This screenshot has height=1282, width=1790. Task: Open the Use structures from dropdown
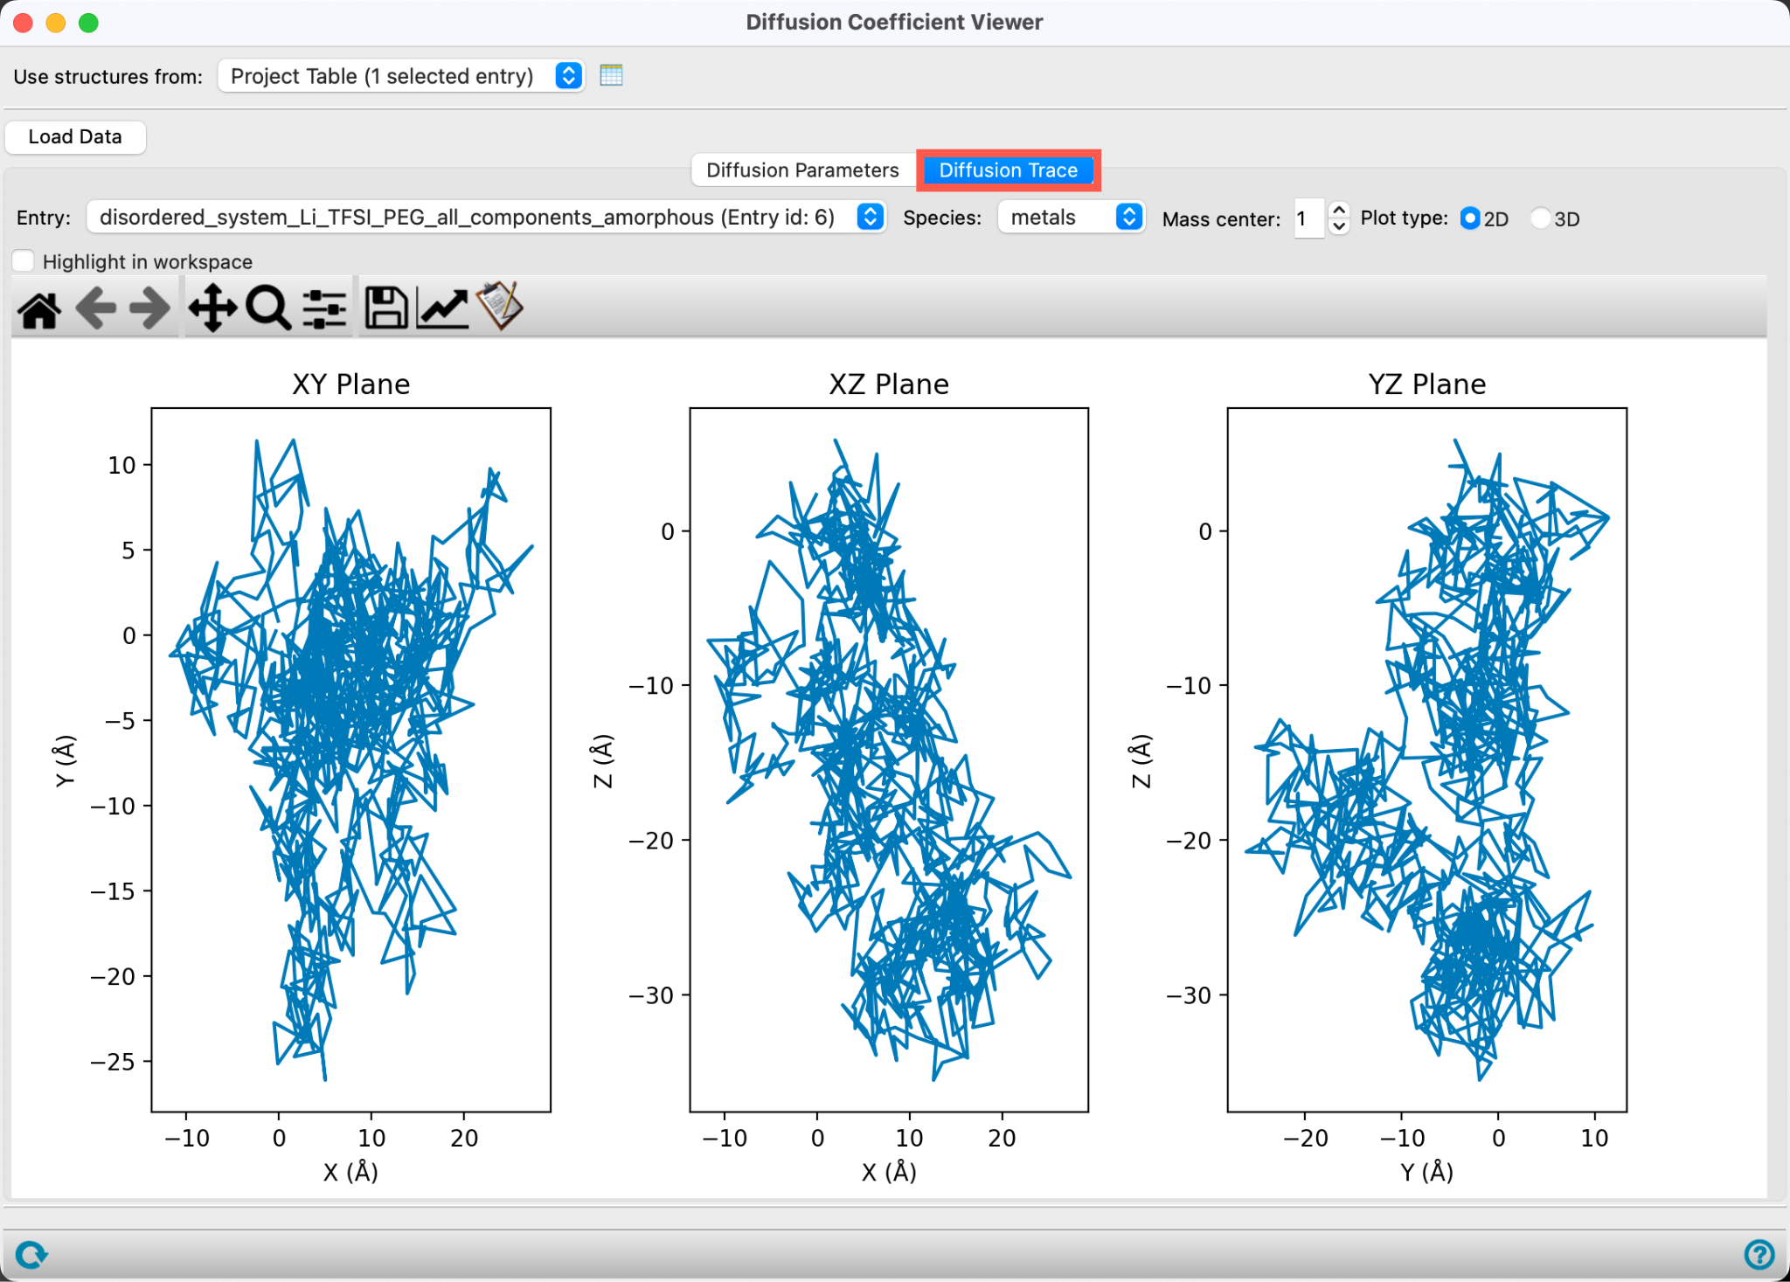click(401, 76)
